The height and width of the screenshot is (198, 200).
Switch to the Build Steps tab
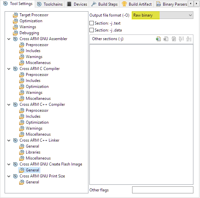tap(105, 4)
